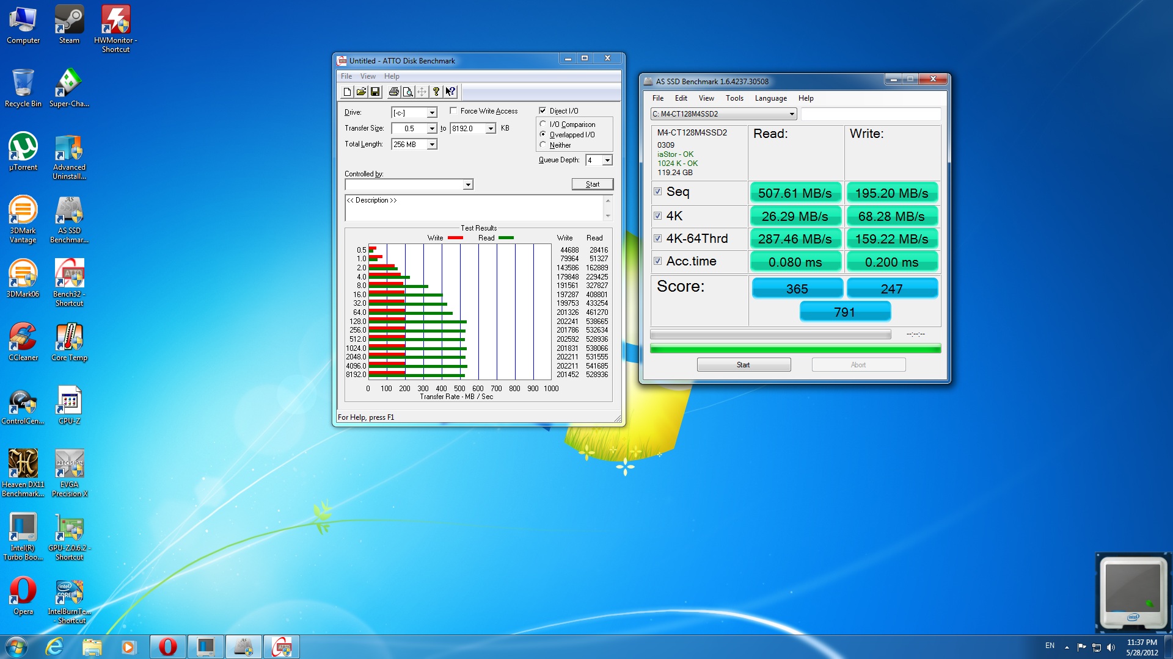Click the Open folder icon in ATTO toolbar
Viewport: 1173px width, 659px height.
point(361,92)
